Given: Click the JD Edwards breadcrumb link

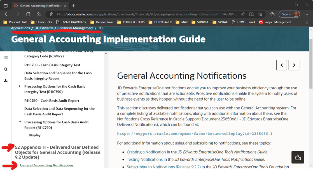Looking at the screenshot, I should pos(44,28).
